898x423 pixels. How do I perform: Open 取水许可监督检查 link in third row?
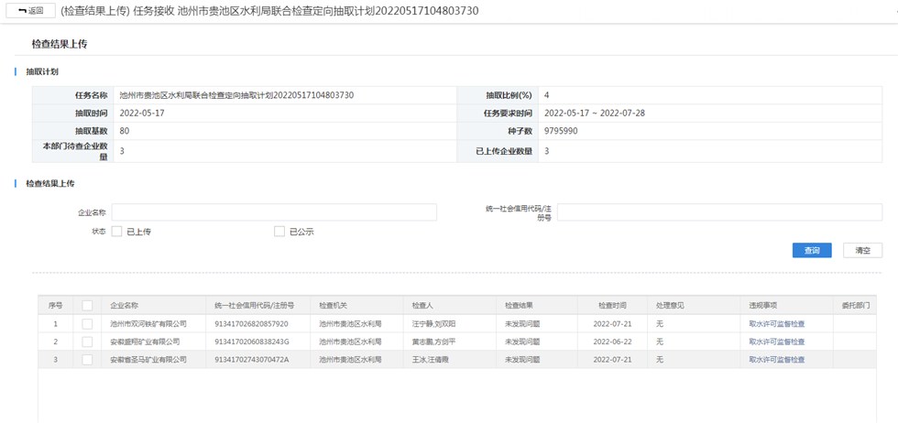[x=776, y=360]
